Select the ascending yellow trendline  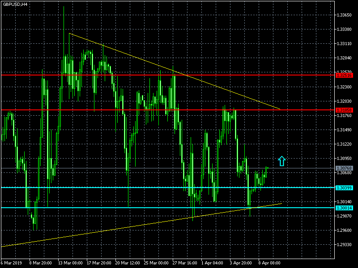141,225
